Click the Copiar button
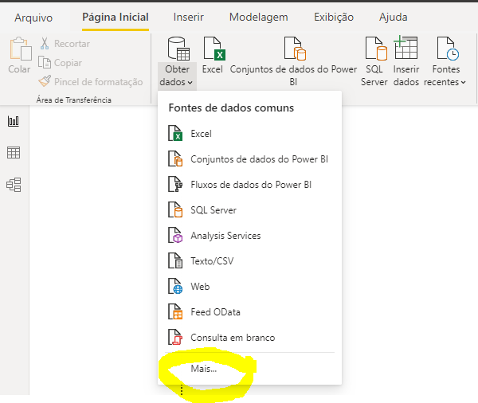The width and height of the screenshot is (478, 403). (x=60, y=63)
